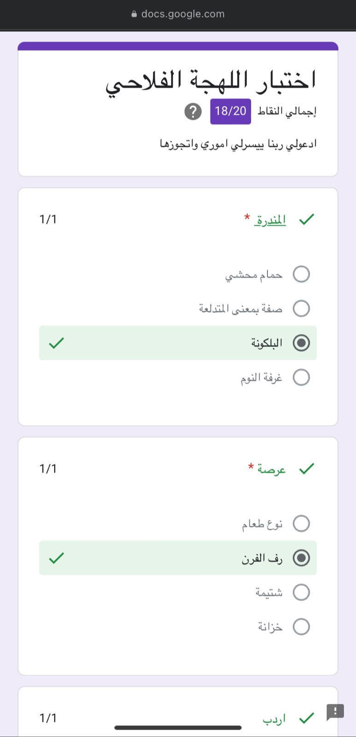Click green checkmark beside المندرة question
This screenshot has width=356, height=737.
pyautogui.click(x=307, y=220)
